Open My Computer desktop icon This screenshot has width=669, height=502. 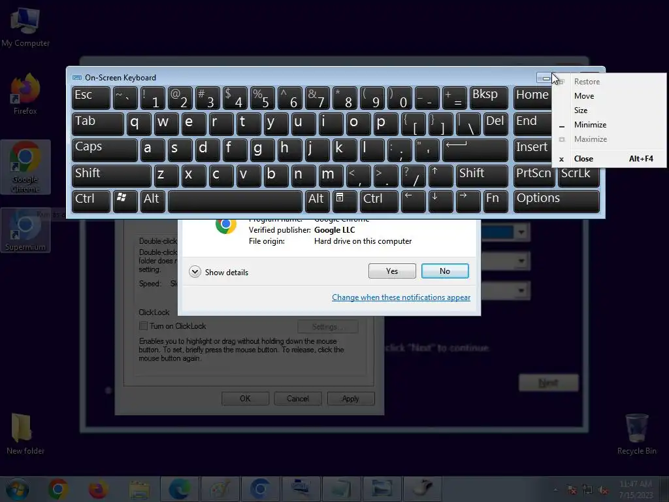tap(25, 27)
